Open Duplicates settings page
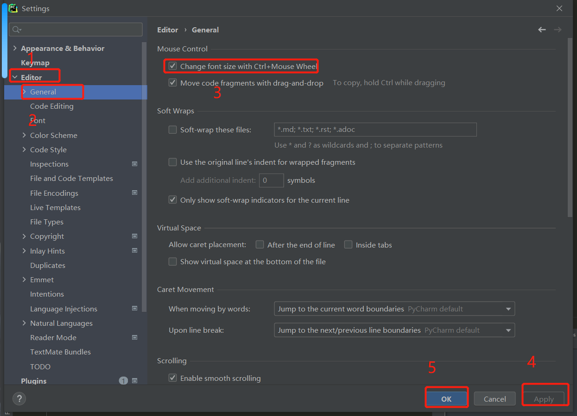This screenshot has height=416, width=577. [48, 265]
